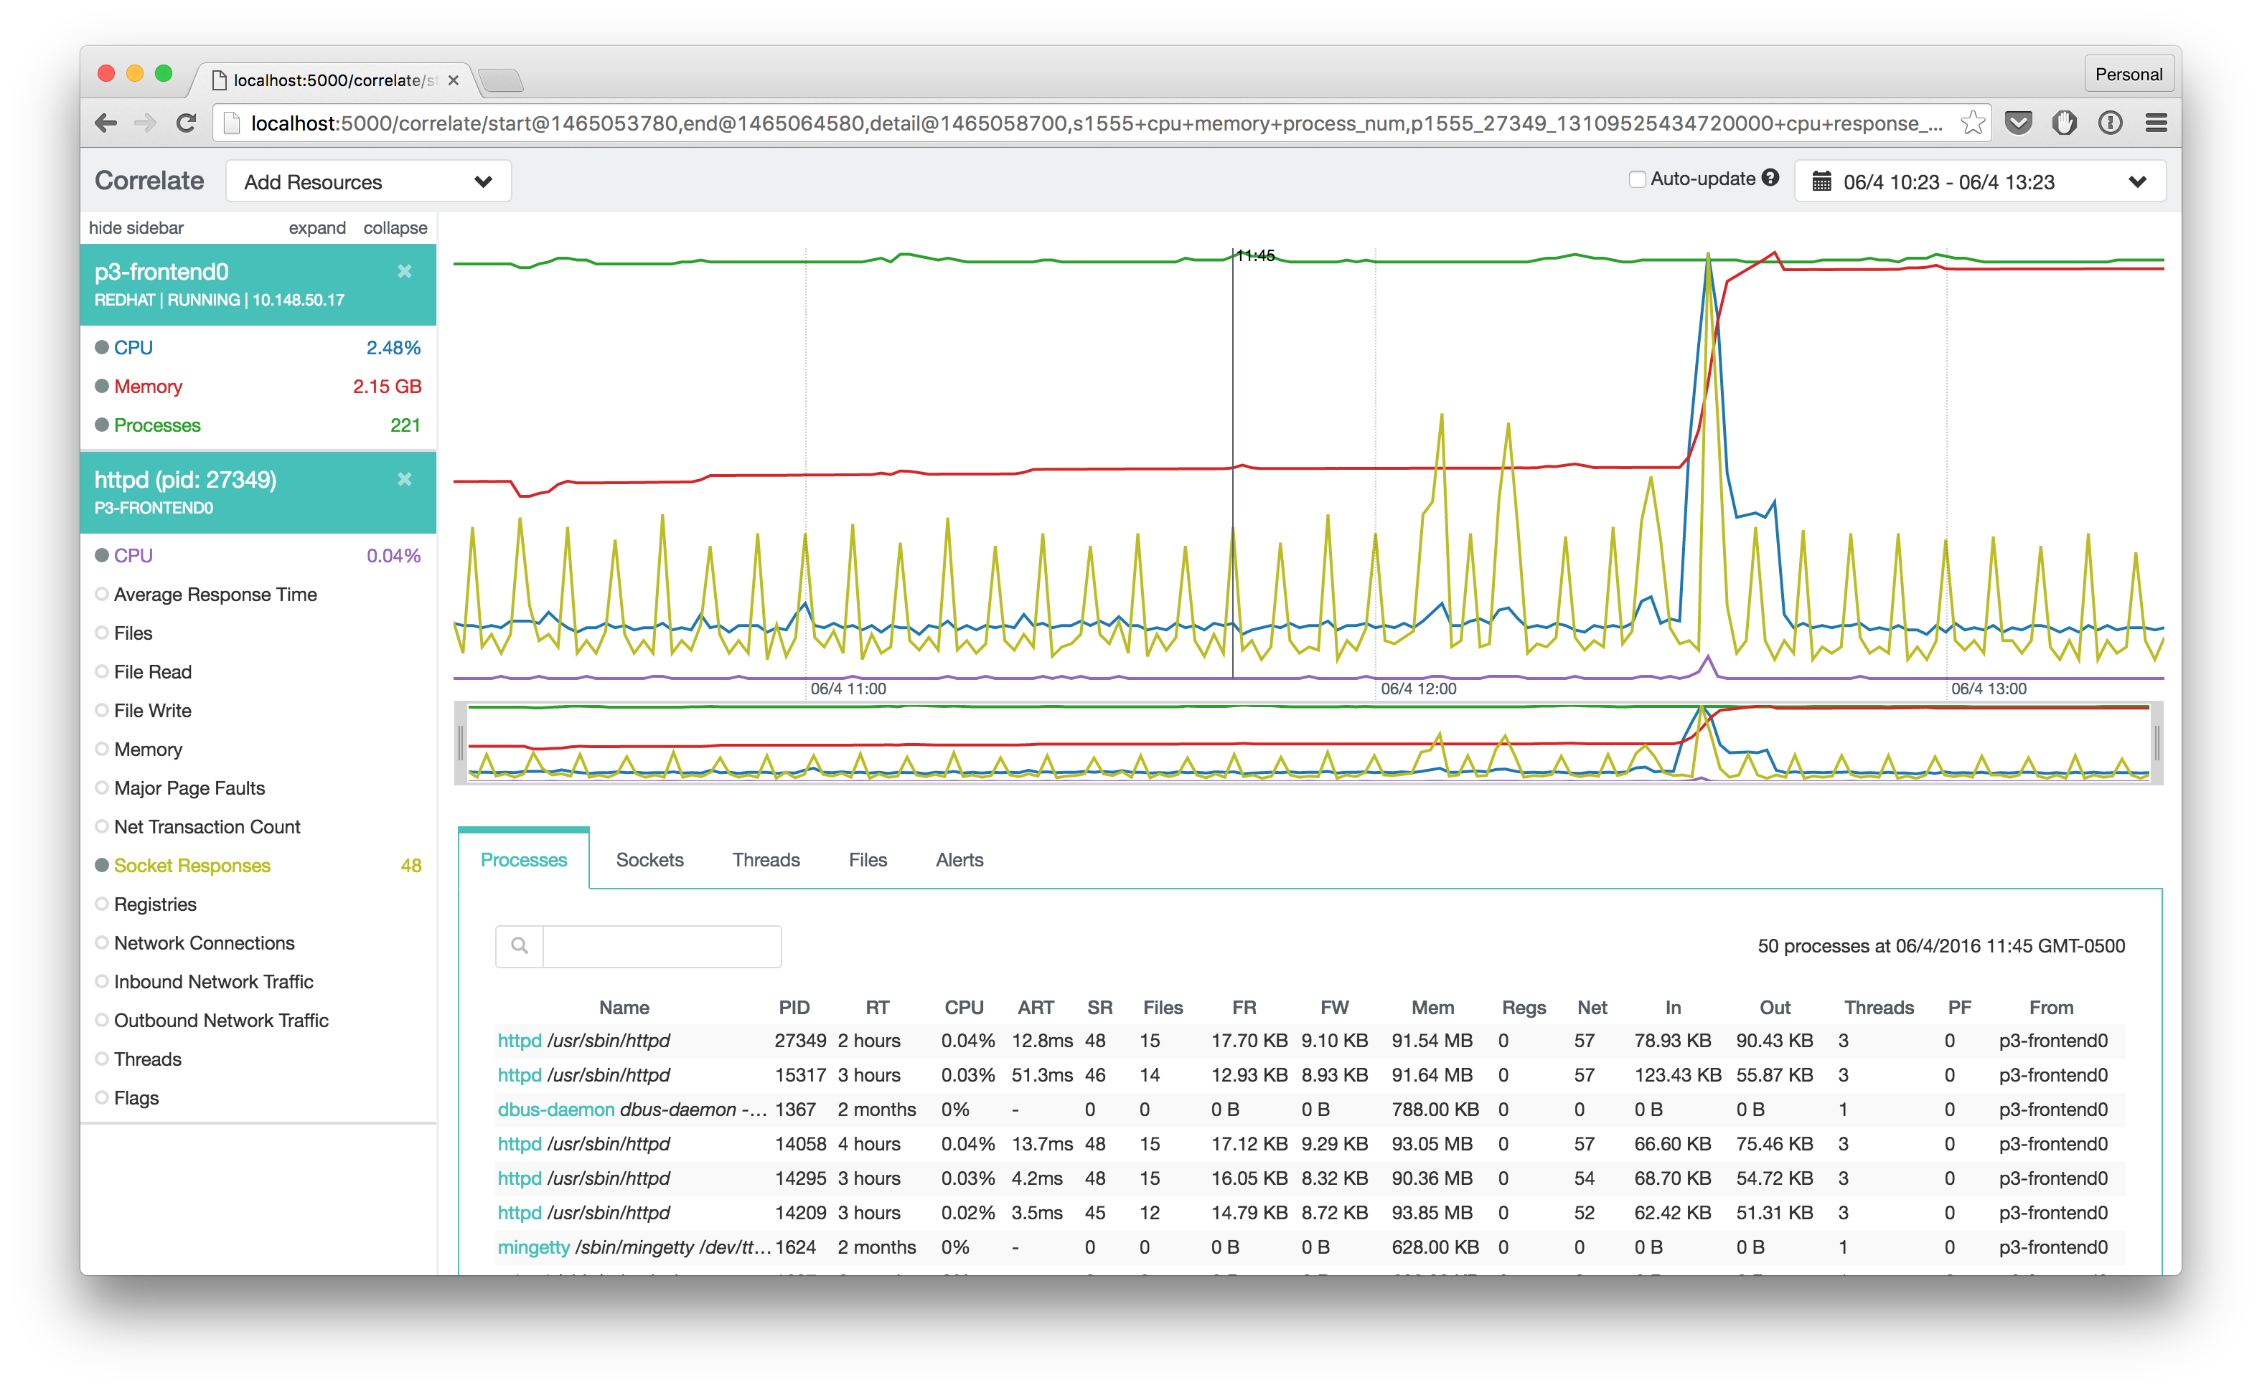
Task: Open the date range picker dropdown
Action: click(x=1979, y=182)
